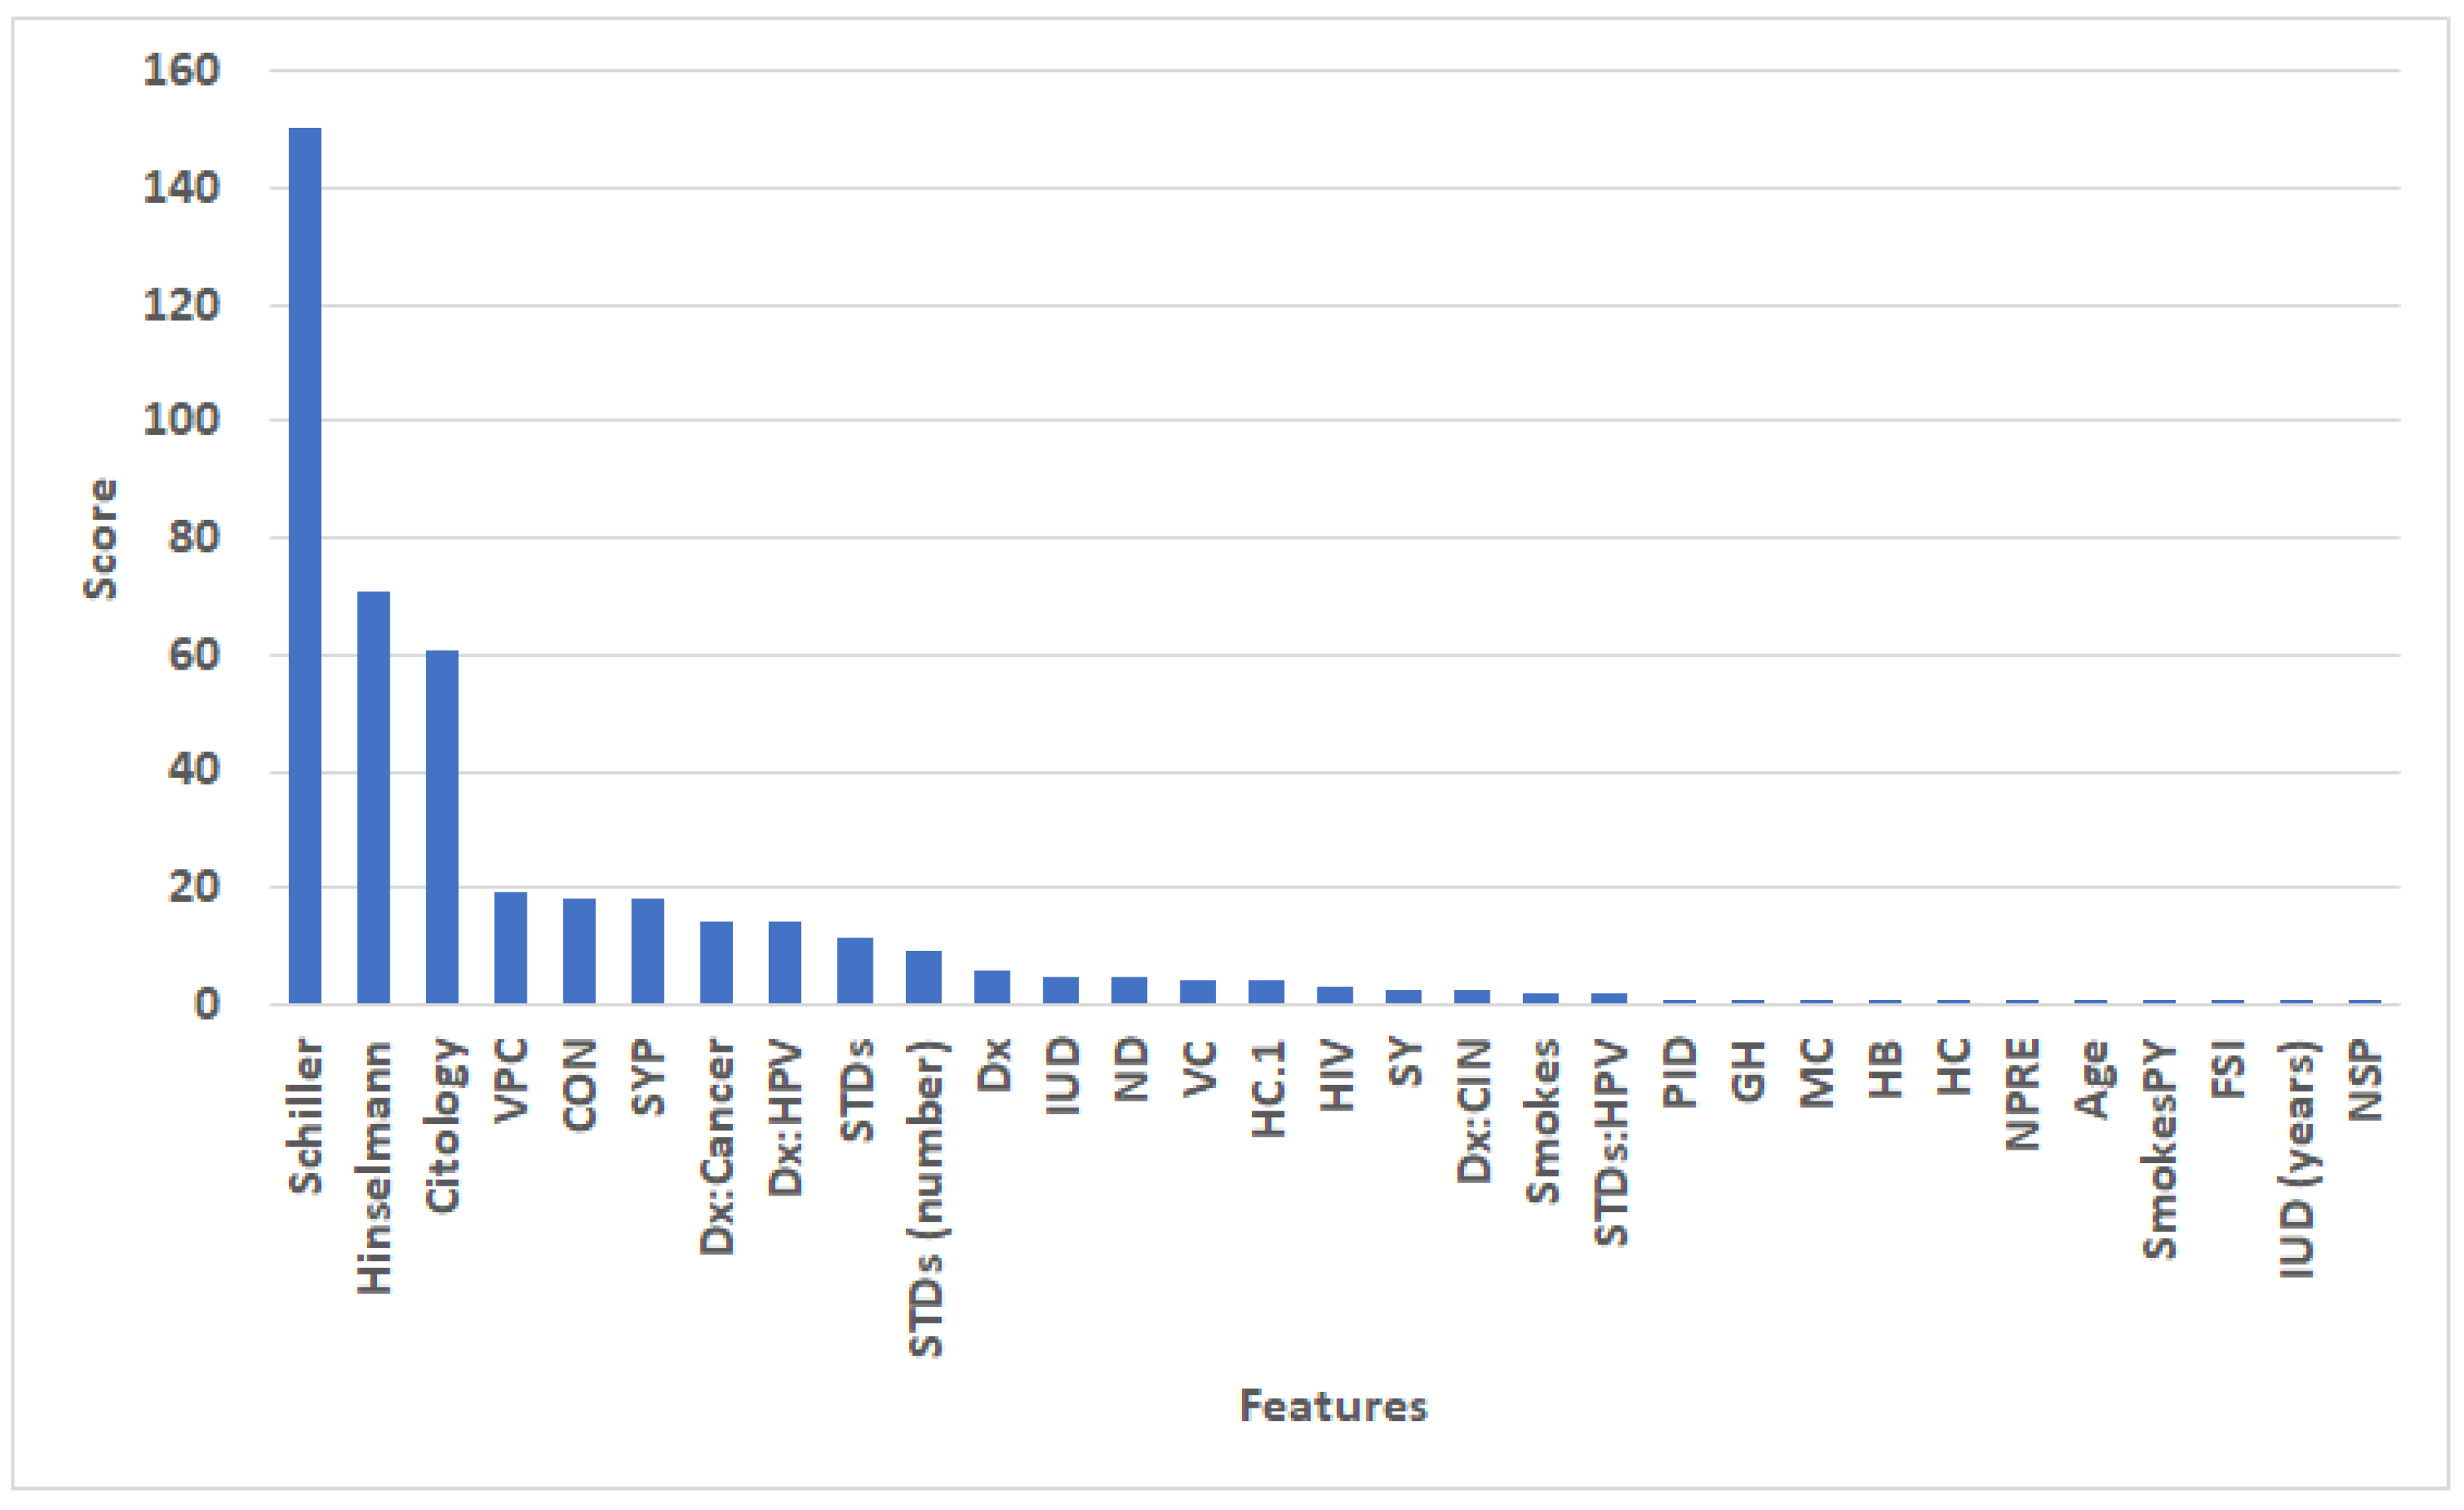This screenshot has width=2464, height=1510.
Task: Click the Schiller bar in chart
Action: (x=305, y=565)
